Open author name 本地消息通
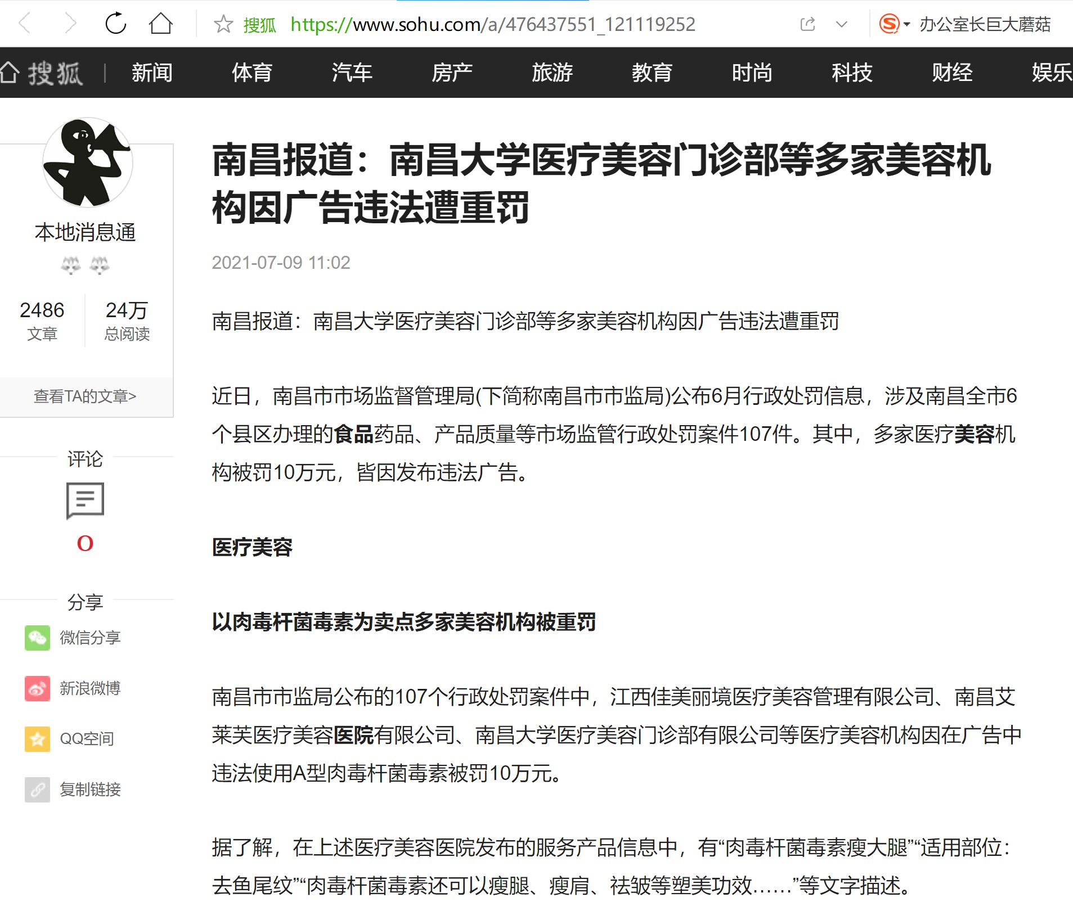1073x920 pixels. coord(86,232)
